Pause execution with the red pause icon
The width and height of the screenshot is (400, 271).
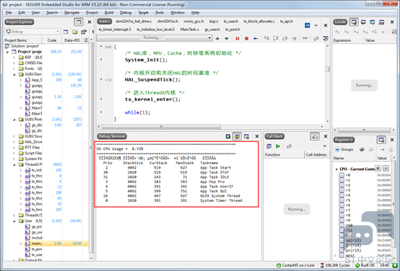[238, 38]
